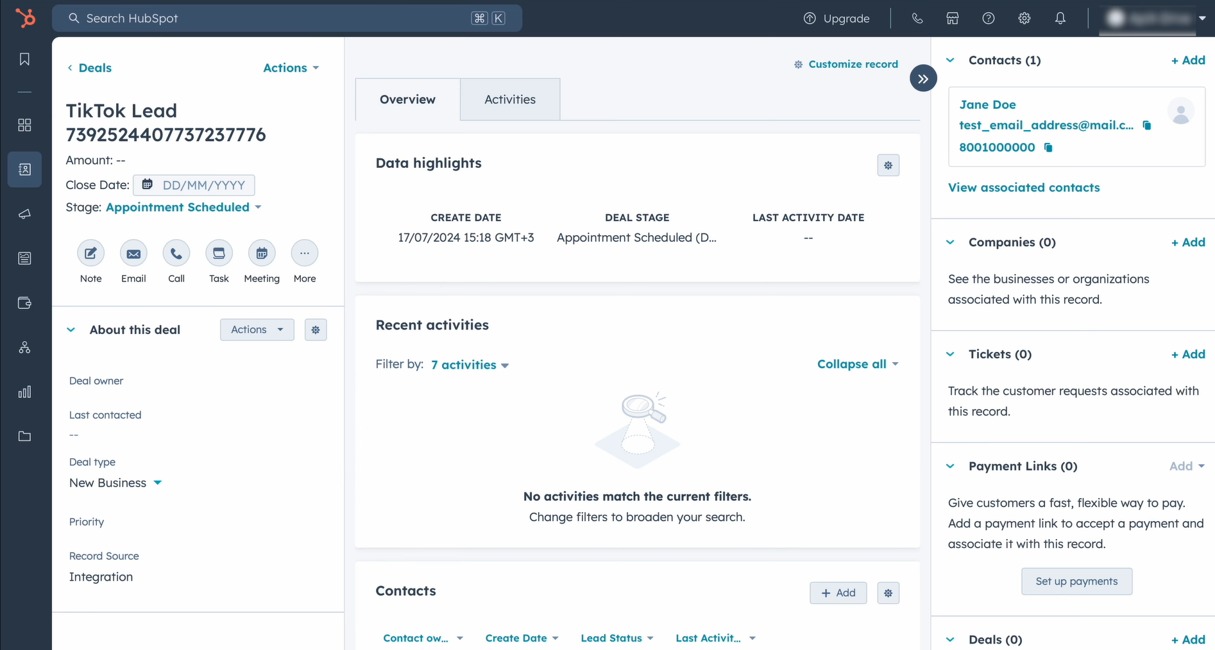Log a Call on this deal
Image resolution: width=1215 pixels, height=650 pixels.
pos(176,253)
